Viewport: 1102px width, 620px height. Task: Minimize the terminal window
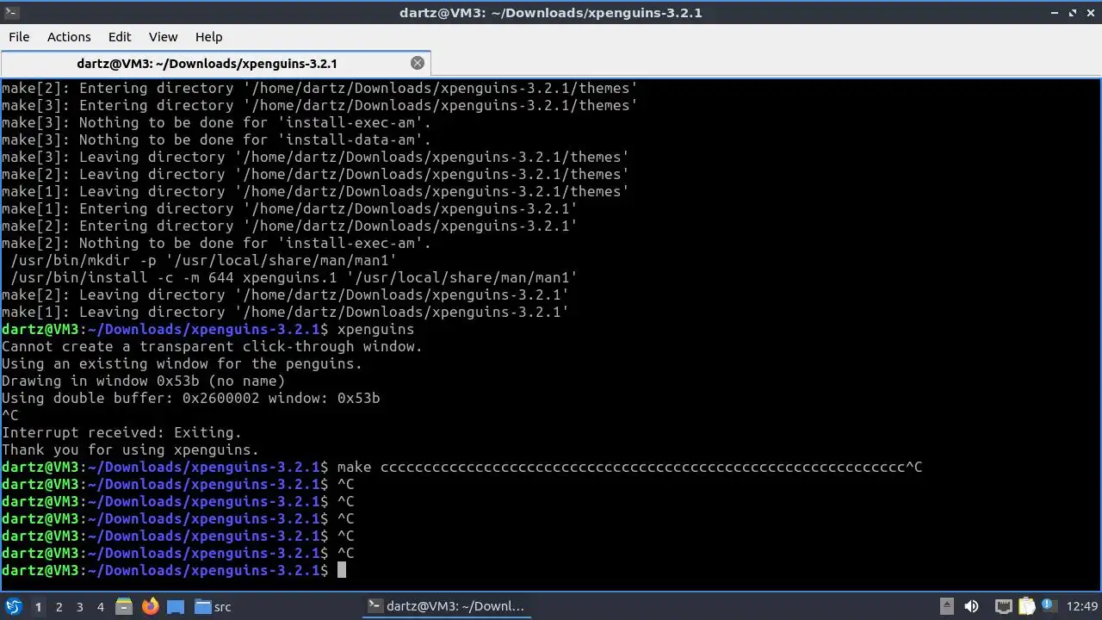[x=1055, y=12]
